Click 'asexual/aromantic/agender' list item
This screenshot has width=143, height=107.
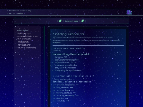67,60
